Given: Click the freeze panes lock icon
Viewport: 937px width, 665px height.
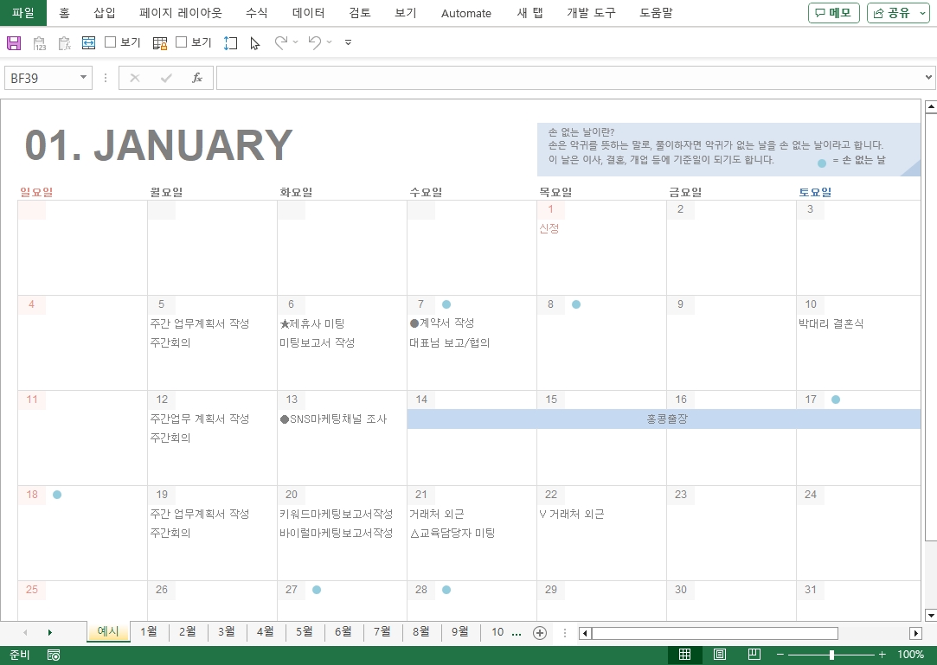Looking at the screenshot, I should [x=159, y=42].
